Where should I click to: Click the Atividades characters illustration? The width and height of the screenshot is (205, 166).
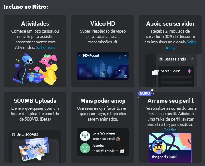[35, 69]
